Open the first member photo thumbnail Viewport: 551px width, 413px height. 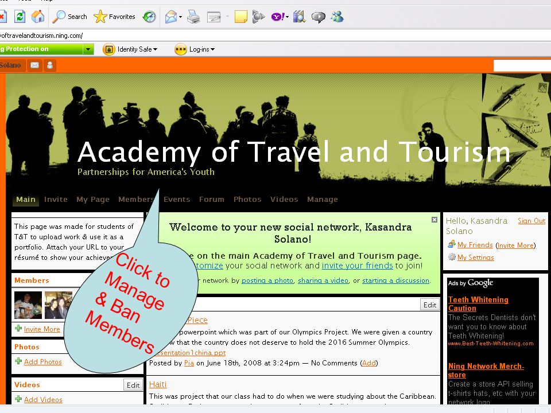pos(28,305)
